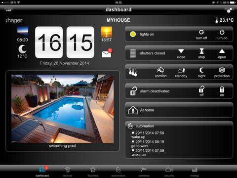Switch to the energy tab
237x178 pixels.
195,172
